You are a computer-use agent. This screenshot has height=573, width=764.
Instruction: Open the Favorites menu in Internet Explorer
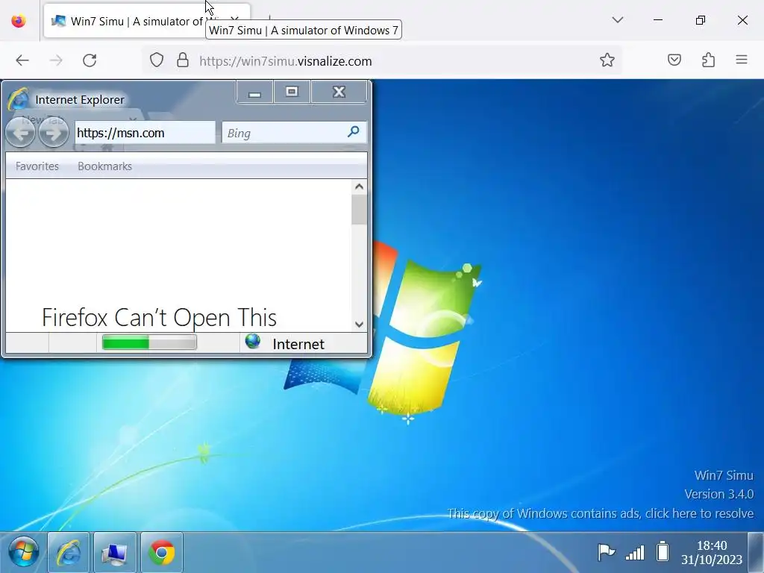(37, 166)
